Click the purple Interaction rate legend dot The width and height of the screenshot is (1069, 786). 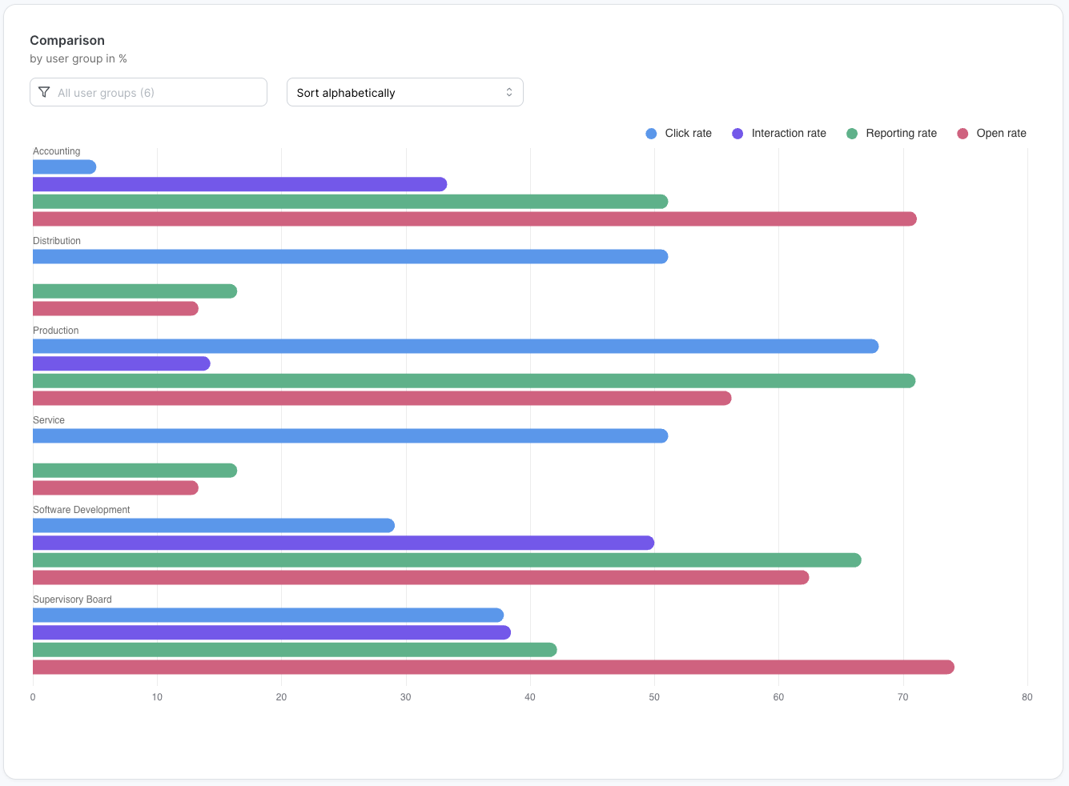click(737, 134)
